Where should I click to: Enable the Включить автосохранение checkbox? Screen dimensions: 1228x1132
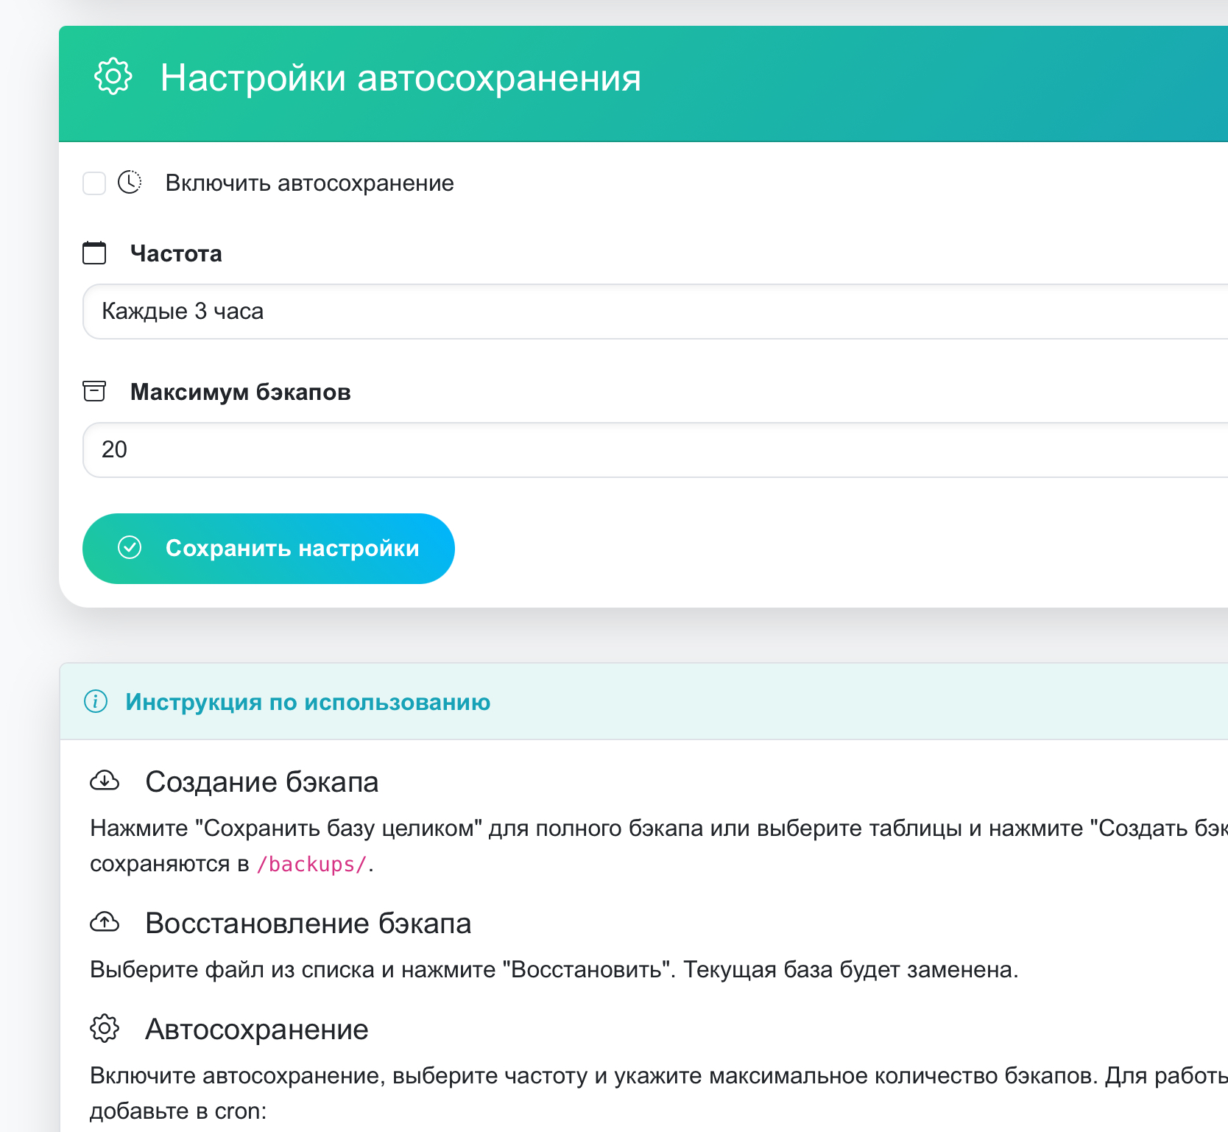pos(94,183)
